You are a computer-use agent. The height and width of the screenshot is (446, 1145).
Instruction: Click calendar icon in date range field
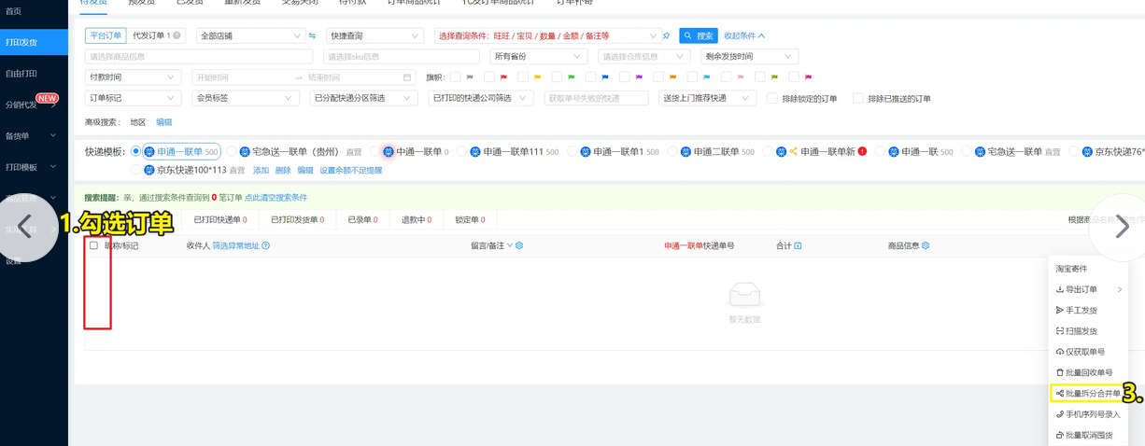[407, 77]
